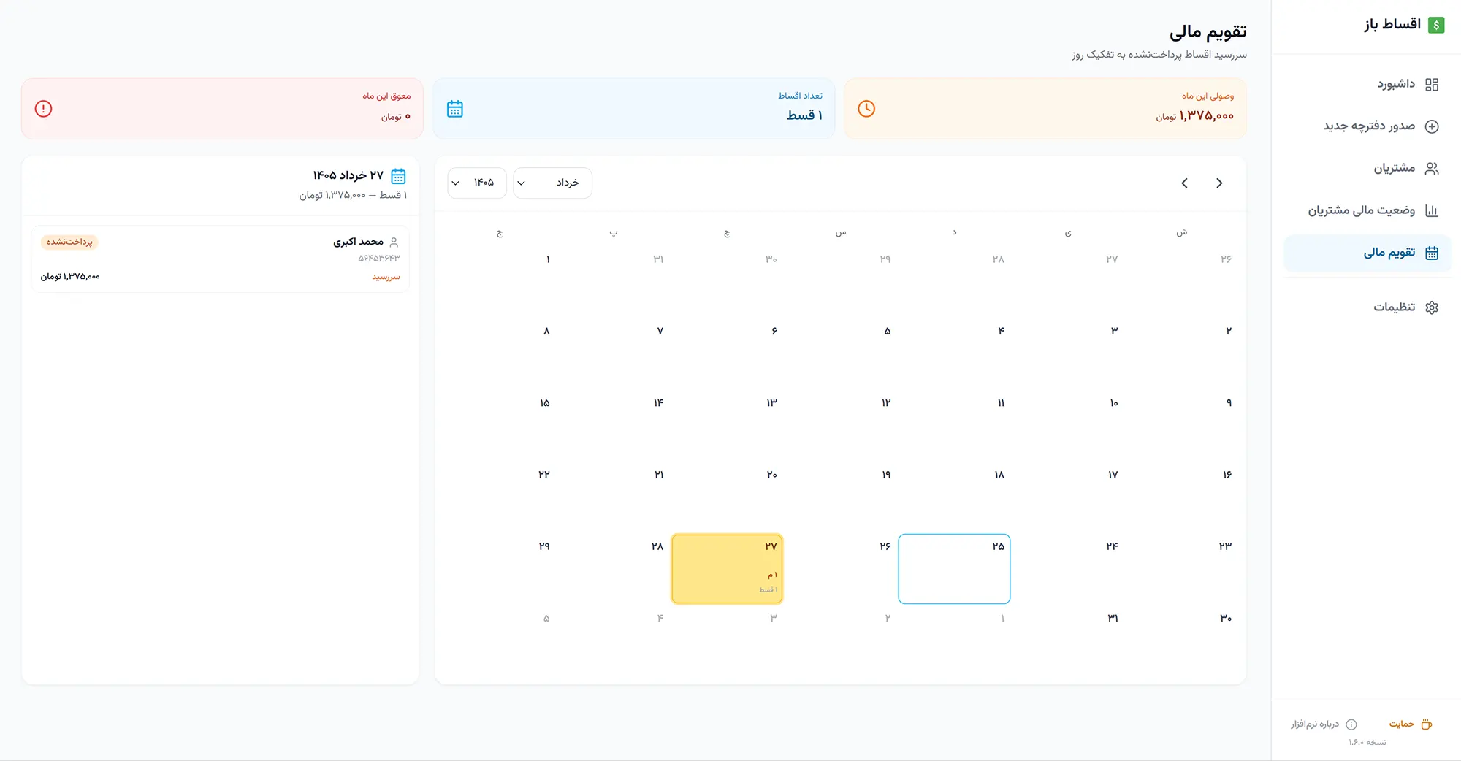This screenshot has height=761, width=1461.
Task: Open the ۱۴۰۵ year dropdown
Action: click(x=477, y=183)
